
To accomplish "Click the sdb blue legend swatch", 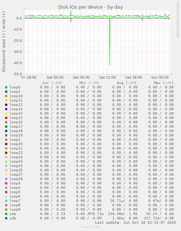I will click(x=6, y=218).
